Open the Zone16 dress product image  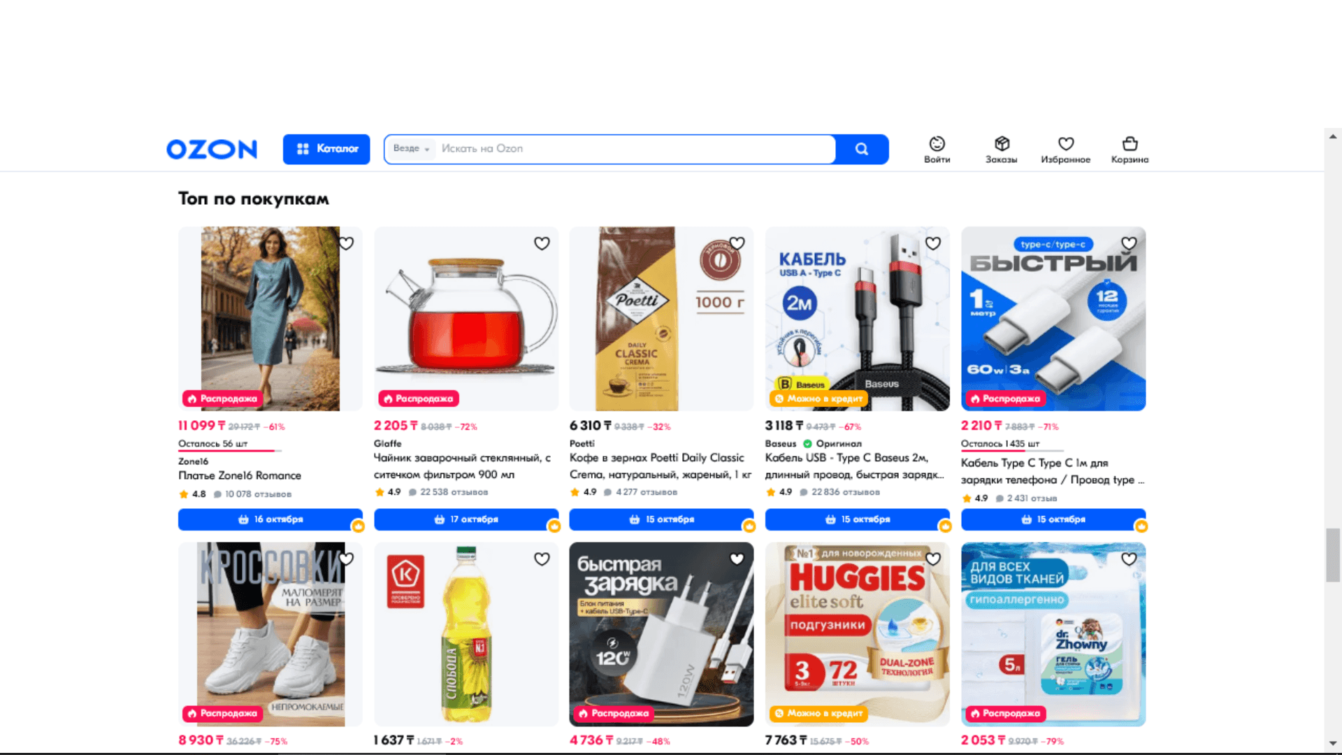point(270,318)
